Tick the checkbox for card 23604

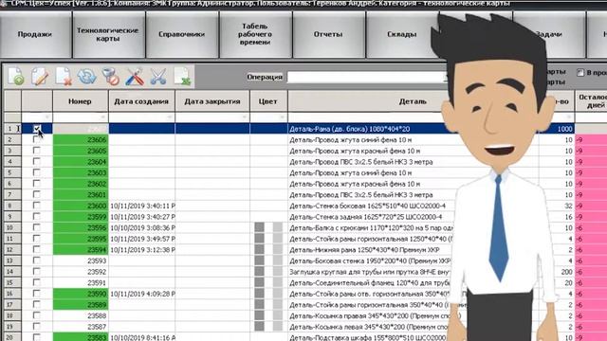point(37,162)
